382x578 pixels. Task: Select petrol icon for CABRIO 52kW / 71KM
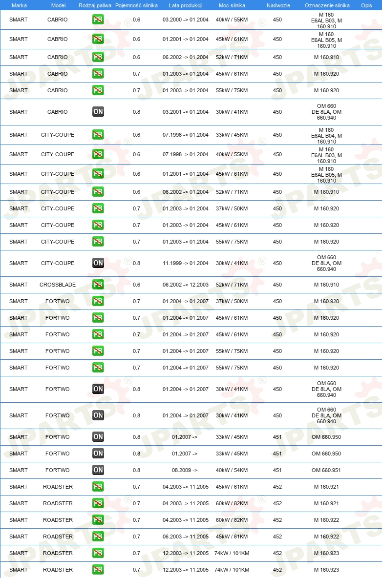98,57
